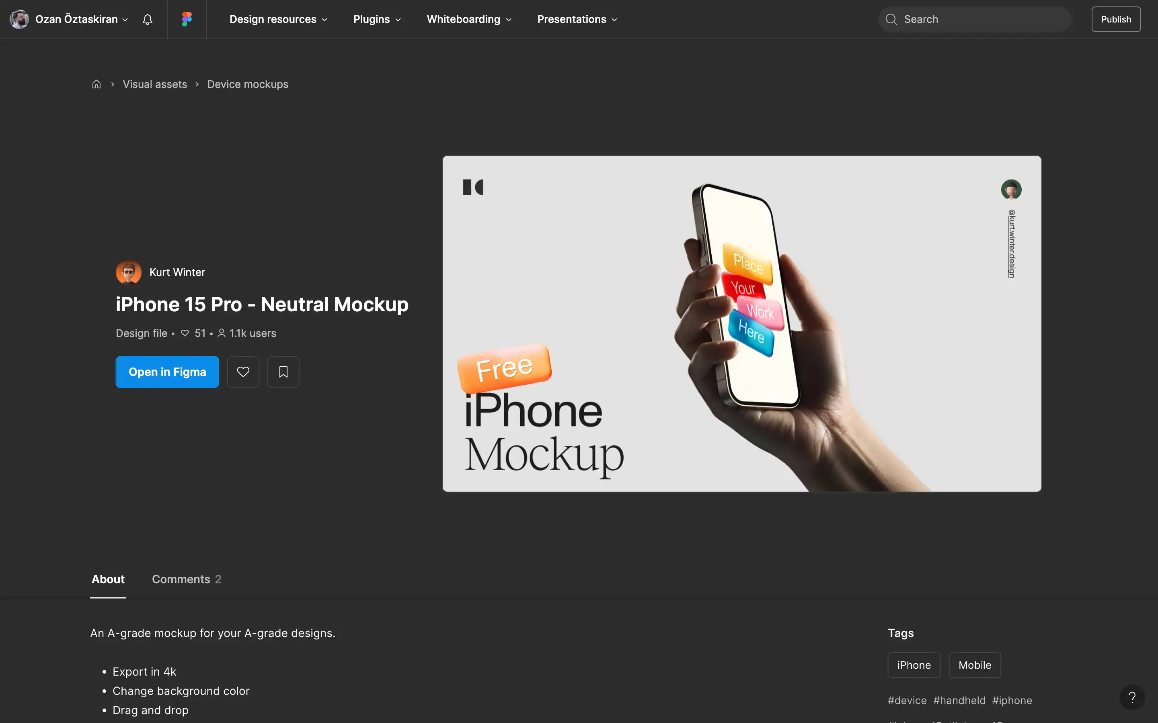Screen dimensions: 1158x723
Task: Expand the Ozan Öztaskiran account menu
Action: (x=82, y=19)
